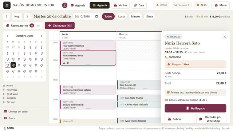
Task: Switch to the Ventas tab
Action: 121,5
